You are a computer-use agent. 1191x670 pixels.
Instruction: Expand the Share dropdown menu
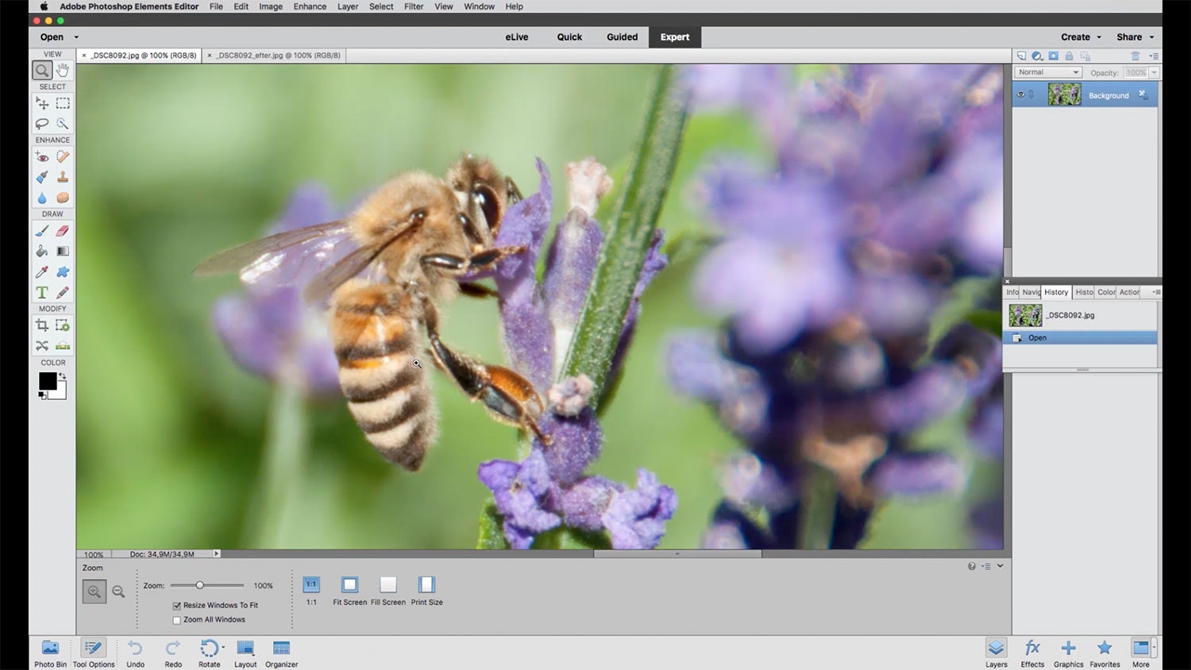point(1135,37)
